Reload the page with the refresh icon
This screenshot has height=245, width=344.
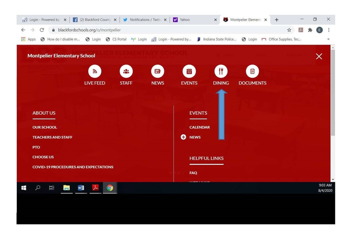point(42,30)
